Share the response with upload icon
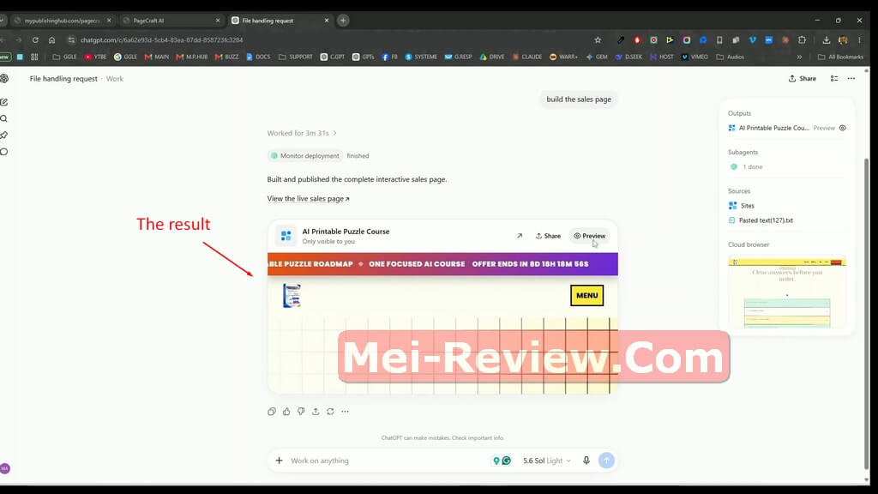Screen dimensions: 878x494 tap(316, 411)
